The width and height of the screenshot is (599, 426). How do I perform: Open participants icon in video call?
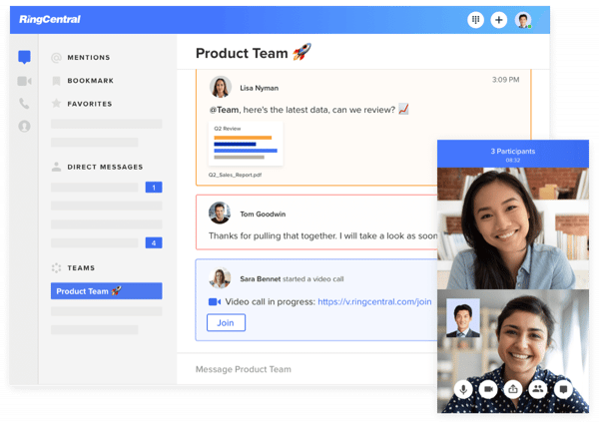(x=538, y=389)
